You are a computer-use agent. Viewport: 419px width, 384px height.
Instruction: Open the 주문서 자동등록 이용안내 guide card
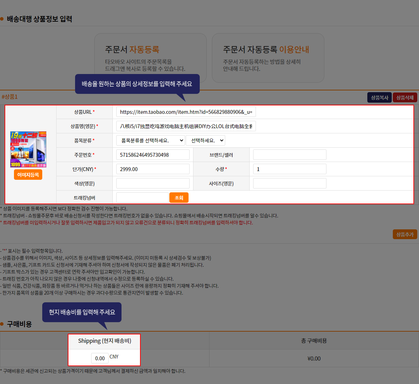pyautogui.click(x=268, y=58)
